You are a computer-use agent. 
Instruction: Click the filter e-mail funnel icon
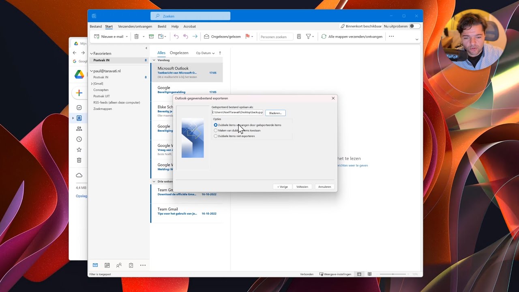308,36
